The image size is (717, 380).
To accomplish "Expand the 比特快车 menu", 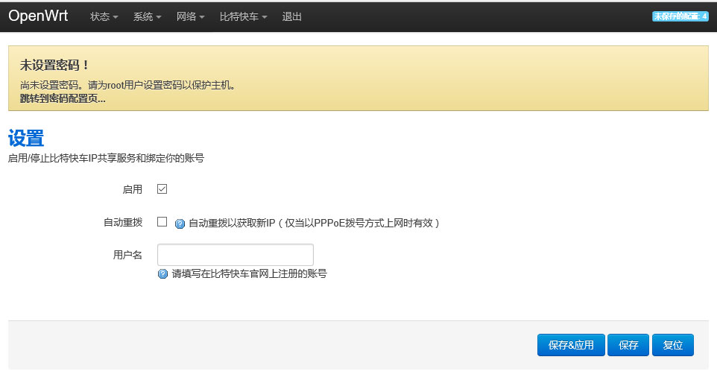I will 243,16.
